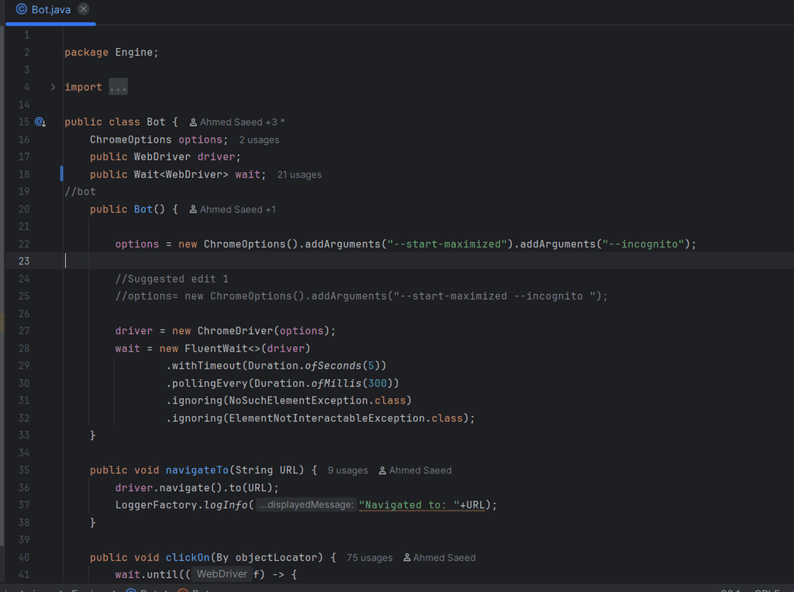Image resolution: width=794 pixels, height=592 pixels.
Task: Open the Ahmed Saeed +3 author hint
Action: coord(242,123)
